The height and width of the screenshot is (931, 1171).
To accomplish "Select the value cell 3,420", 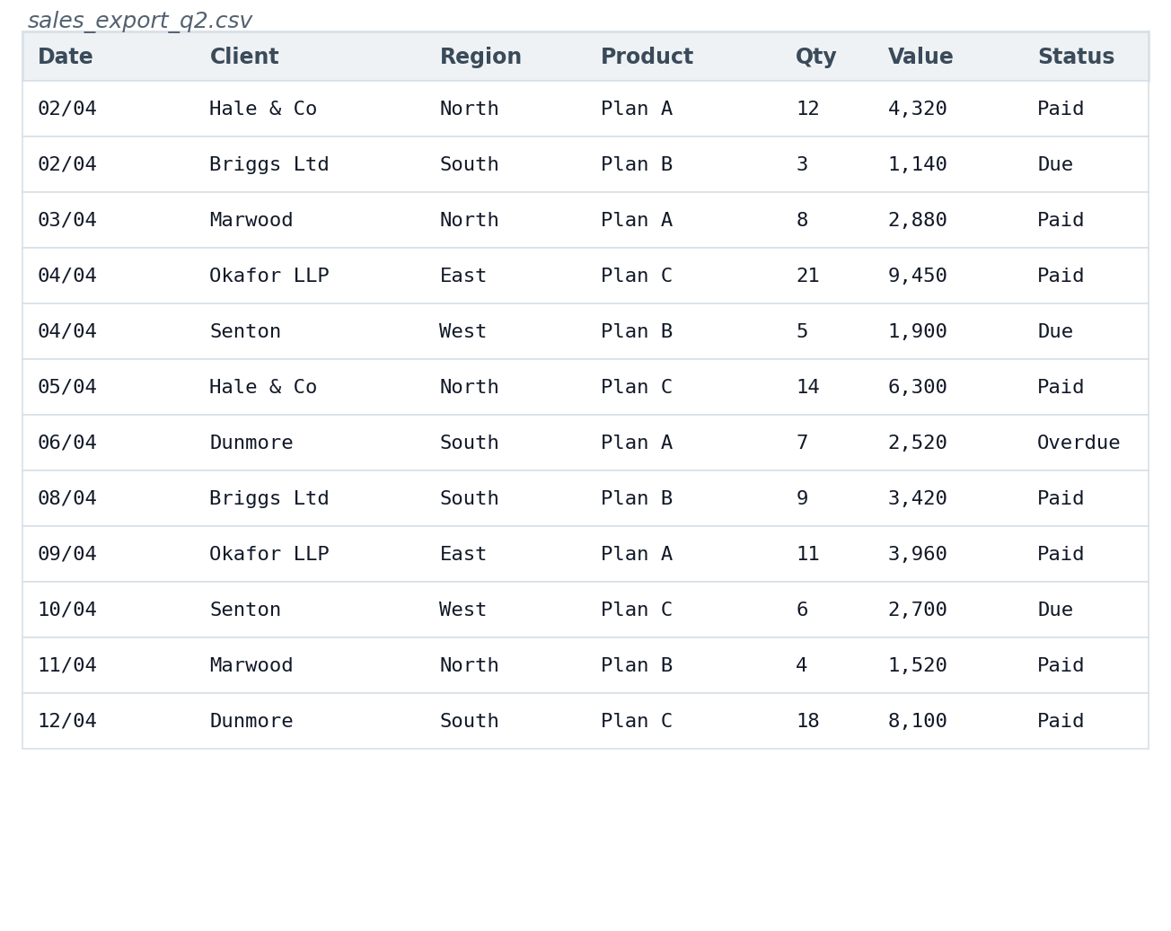I will tap(917, 499).
